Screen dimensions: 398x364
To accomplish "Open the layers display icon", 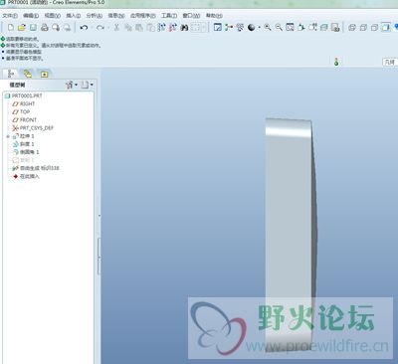I will [x=324, y=28].
